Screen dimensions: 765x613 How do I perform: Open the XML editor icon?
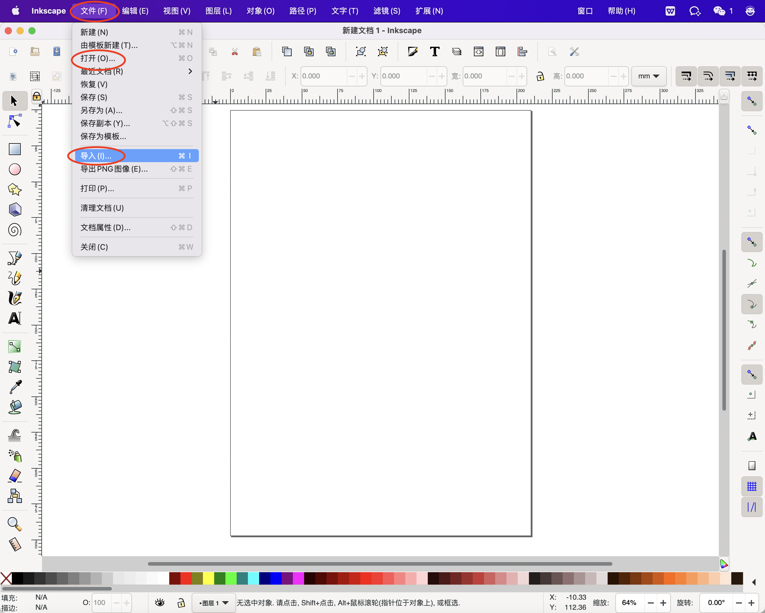(x=479, y=52)
